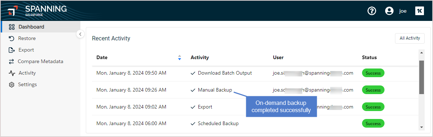Click date Mon, January 8, 2024 09:02 AM
Viewport: 433px width, 137px height.
pos(131,107)
